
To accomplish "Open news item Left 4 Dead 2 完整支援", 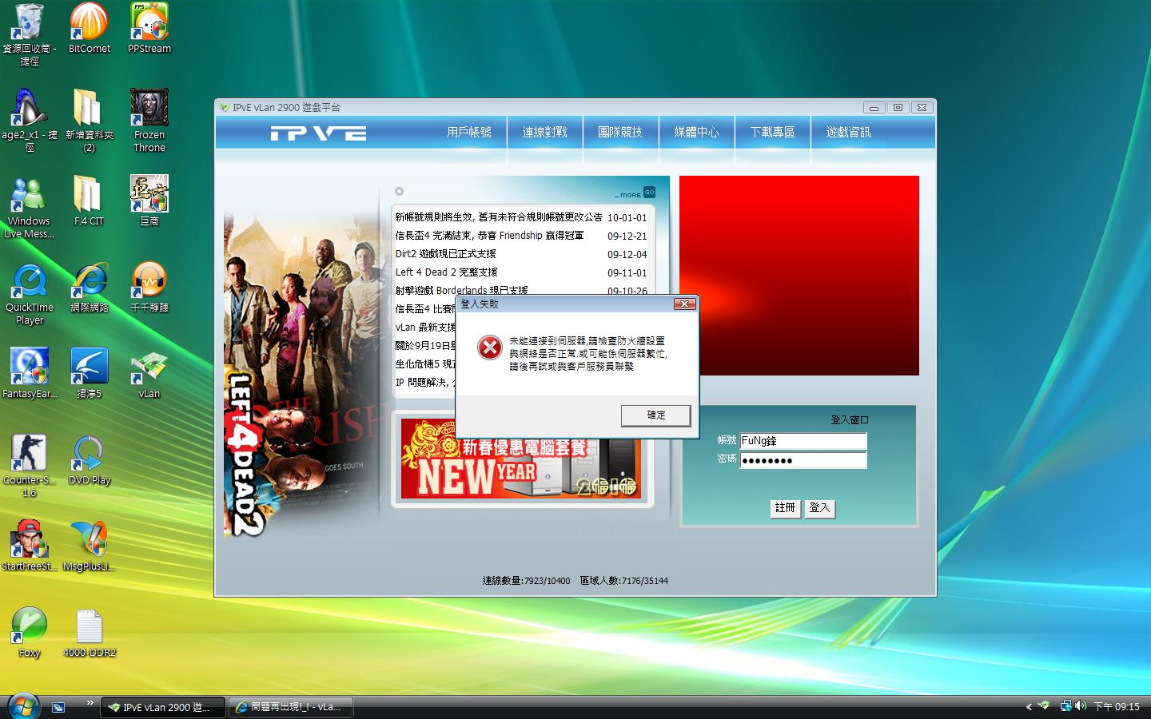I will click(x=446, y=272).
